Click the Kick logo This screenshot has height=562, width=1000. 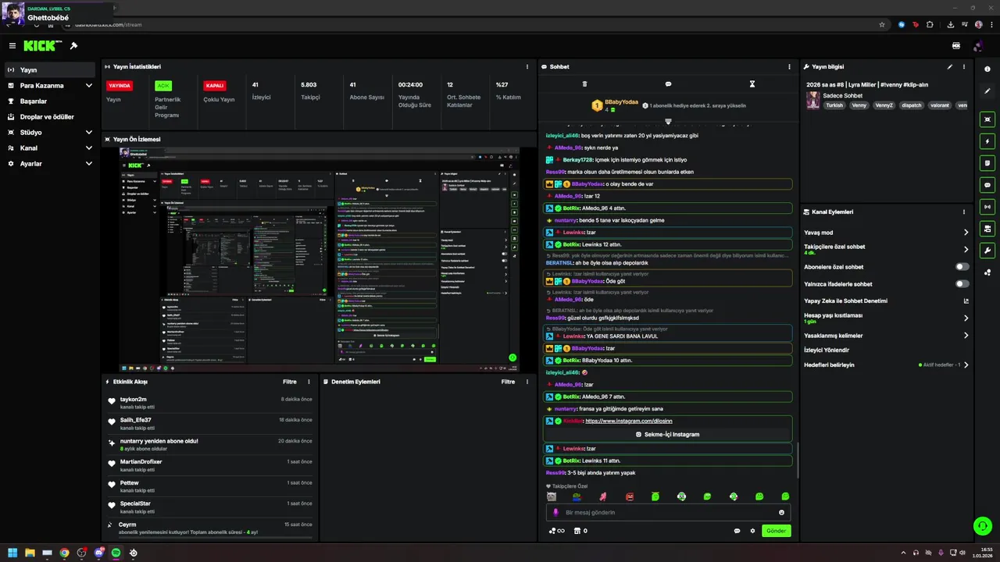[x=41, y=46]
